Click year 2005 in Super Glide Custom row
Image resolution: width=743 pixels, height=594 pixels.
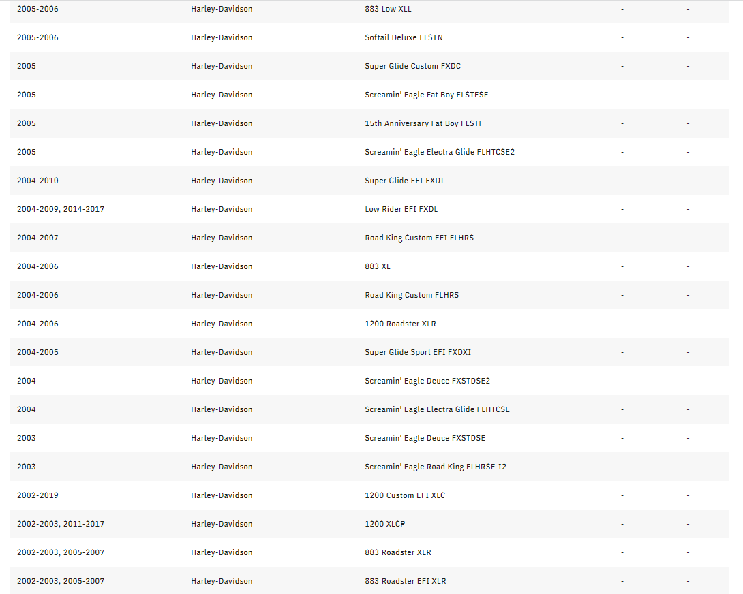(27, 66)
